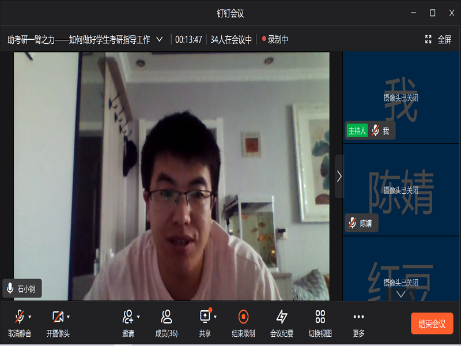Enter fullscreen with 全屏 icon
Viewport: 461px width, 346px height.
[x=438, y=40]
